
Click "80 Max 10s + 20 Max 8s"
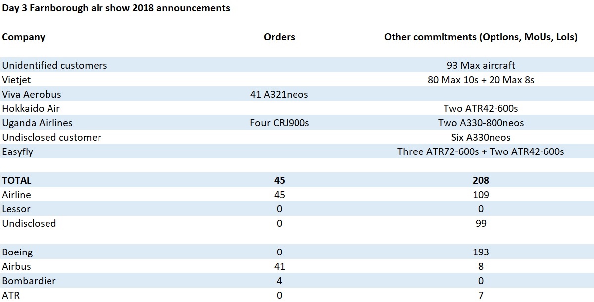point(481,80)
